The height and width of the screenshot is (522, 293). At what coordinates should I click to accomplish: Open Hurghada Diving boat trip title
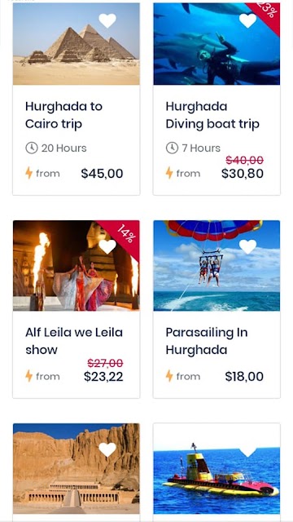(212, 115)
